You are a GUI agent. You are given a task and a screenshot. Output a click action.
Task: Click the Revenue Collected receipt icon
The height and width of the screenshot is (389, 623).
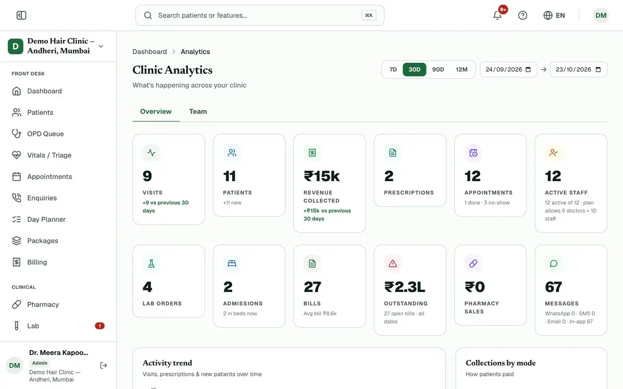pos(312,152)
